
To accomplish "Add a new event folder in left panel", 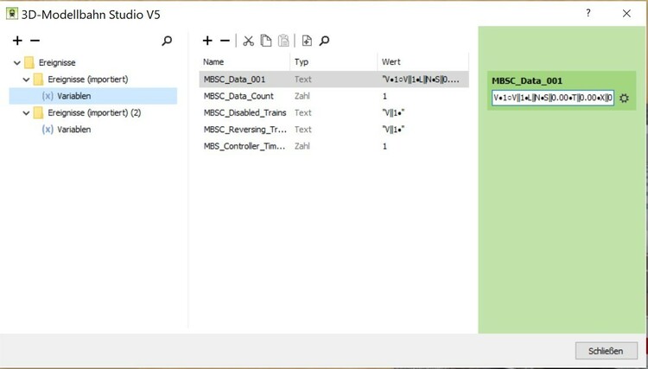I will (17, 41).
